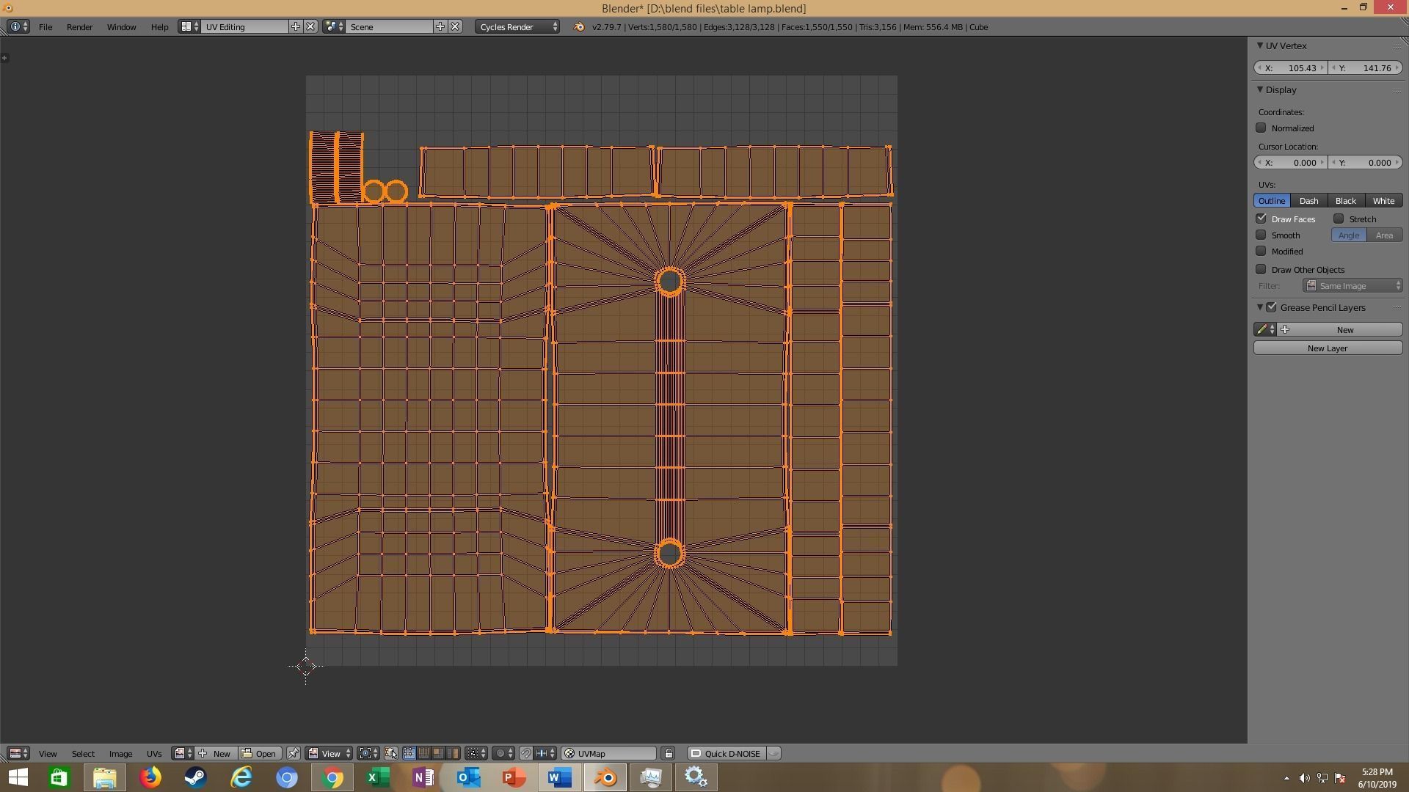Image resolution: width=1409 pixels, height=792 pixels.
Task: Collapse the Display panel
Action: click(x=1260, y=89)
